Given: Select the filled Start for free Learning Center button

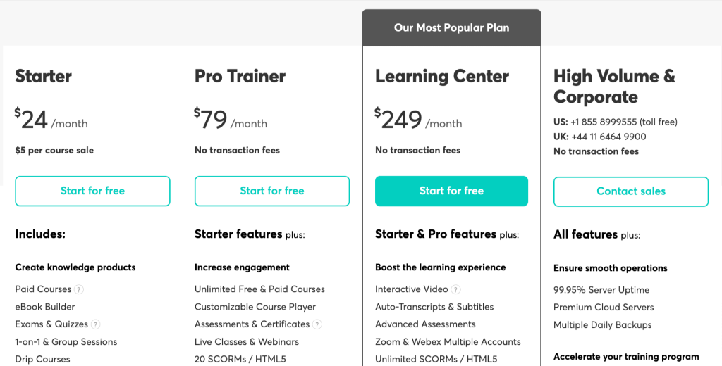Looking at the screenshot, I should point(451,191).
